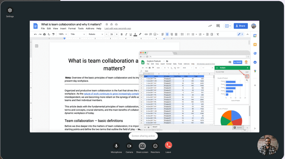Decrease the indent
This screenshot has width=285, height=159.
(207, 34)
